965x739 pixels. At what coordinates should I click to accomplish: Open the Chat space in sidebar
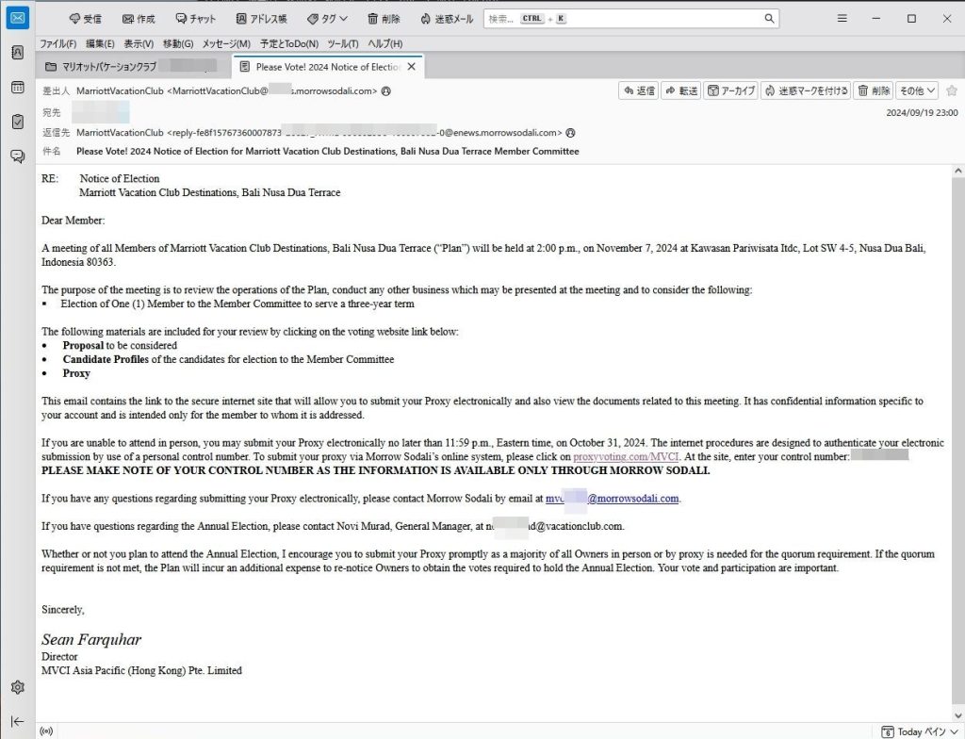[17, 156]
